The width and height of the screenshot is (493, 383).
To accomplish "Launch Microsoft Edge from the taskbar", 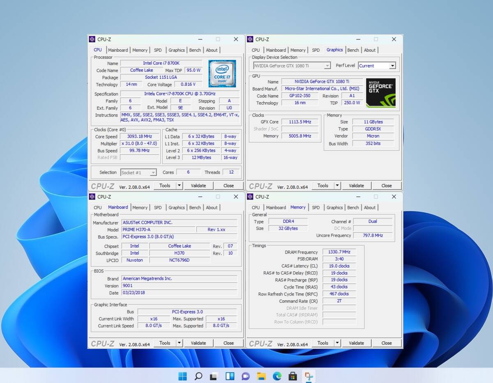I will point(277,376).
